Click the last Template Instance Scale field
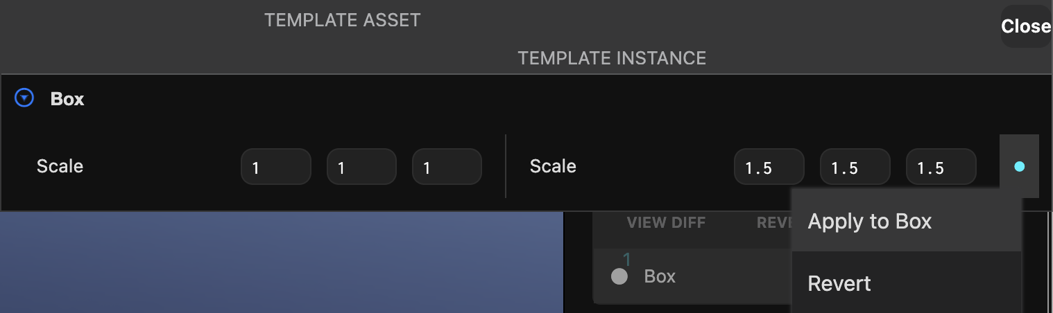1053x313 pixels. pos(941,167)
